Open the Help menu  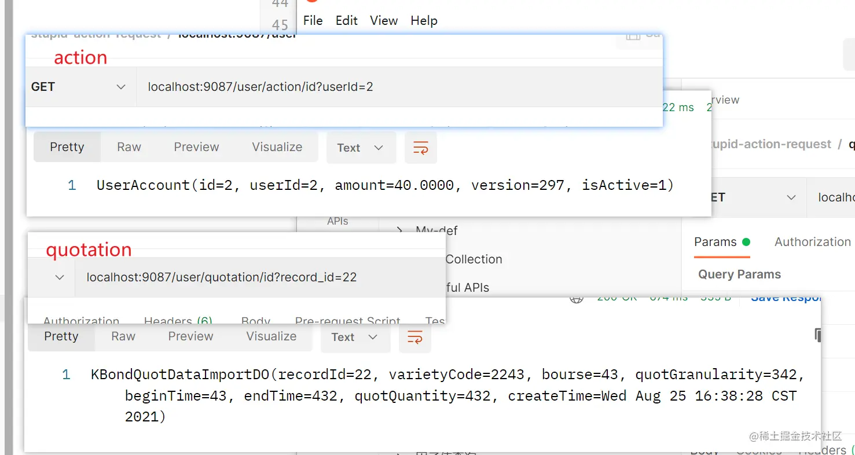click(x=424, y=21)
